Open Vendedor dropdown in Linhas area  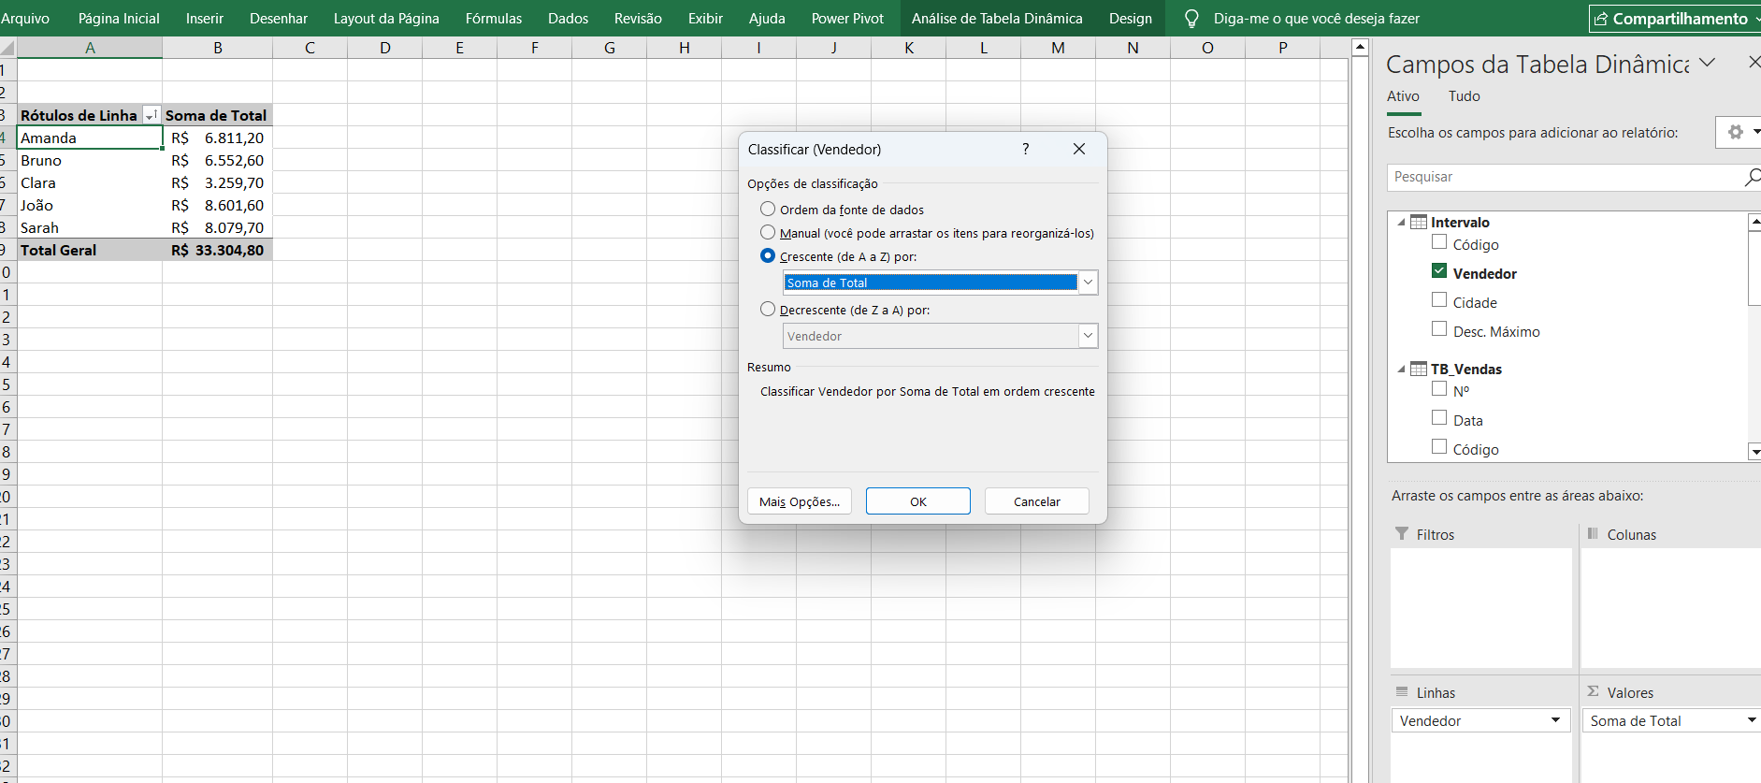(1555, 720)
